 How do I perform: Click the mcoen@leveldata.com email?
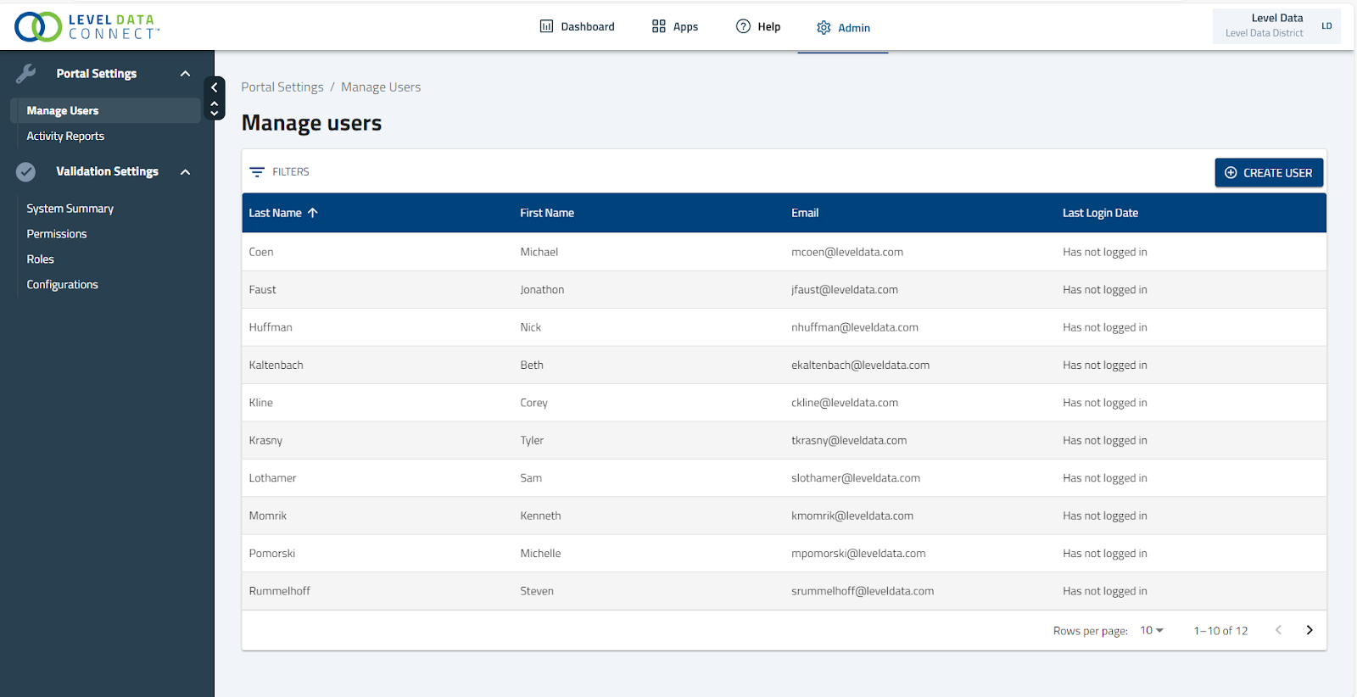(x=847, y=252)
